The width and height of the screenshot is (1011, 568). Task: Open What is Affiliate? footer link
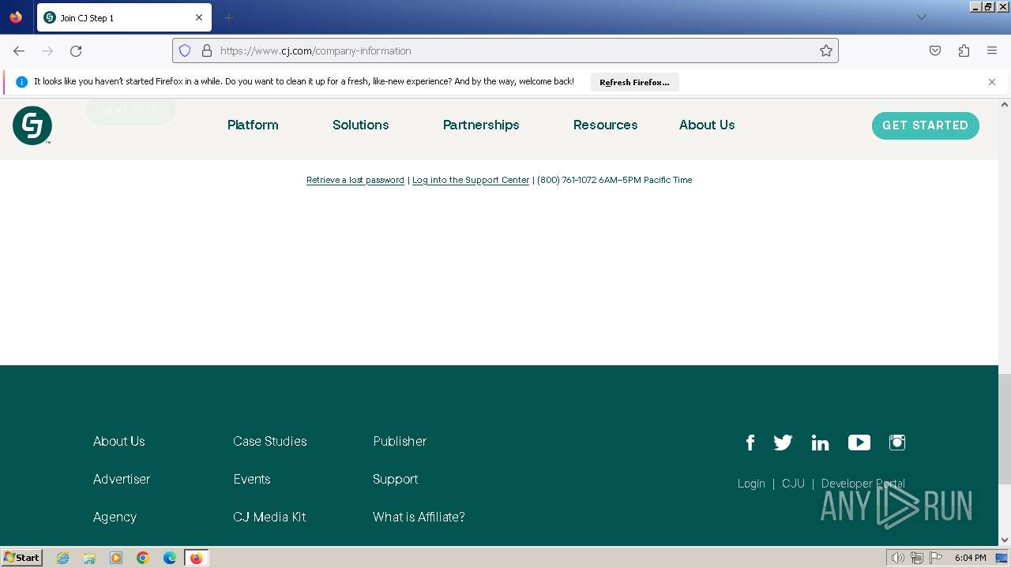419,517
